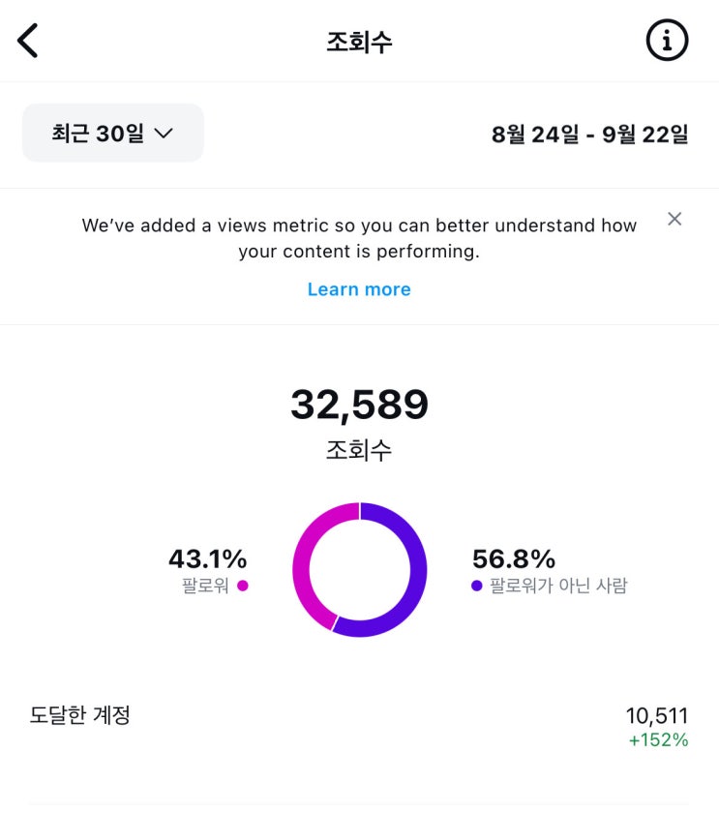Tap the back arrow icon
Viewport: 719px width, 813px height.
(x=28, y=41)
